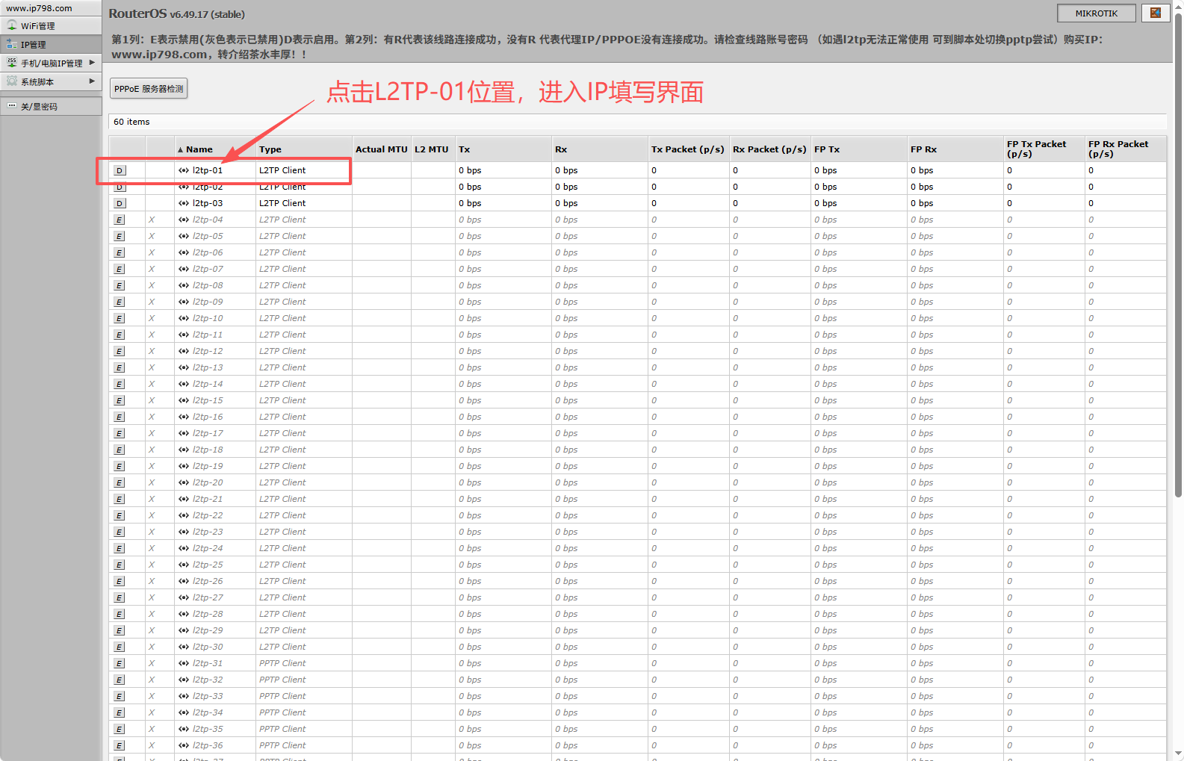Screen dimensions: 1184x761
Task: Click the interface icon of l2tp-05
Action: coord(184,236)
